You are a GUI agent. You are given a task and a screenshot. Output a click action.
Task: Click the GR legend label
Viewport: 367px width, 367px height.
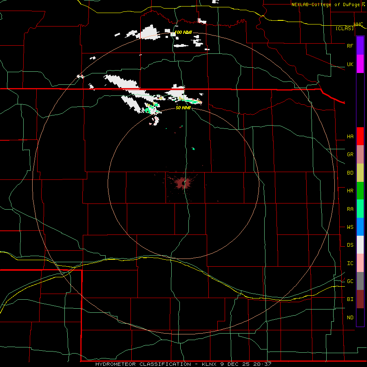pyautogui.click(x=350, y=155)
